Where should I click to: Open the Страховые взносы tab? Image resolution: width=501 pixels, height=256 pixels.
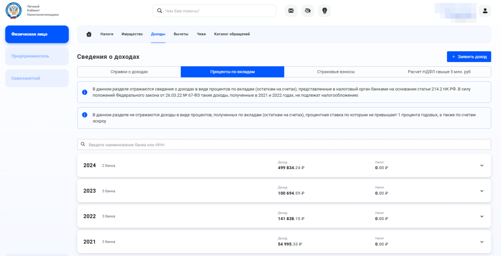point(336,72)
